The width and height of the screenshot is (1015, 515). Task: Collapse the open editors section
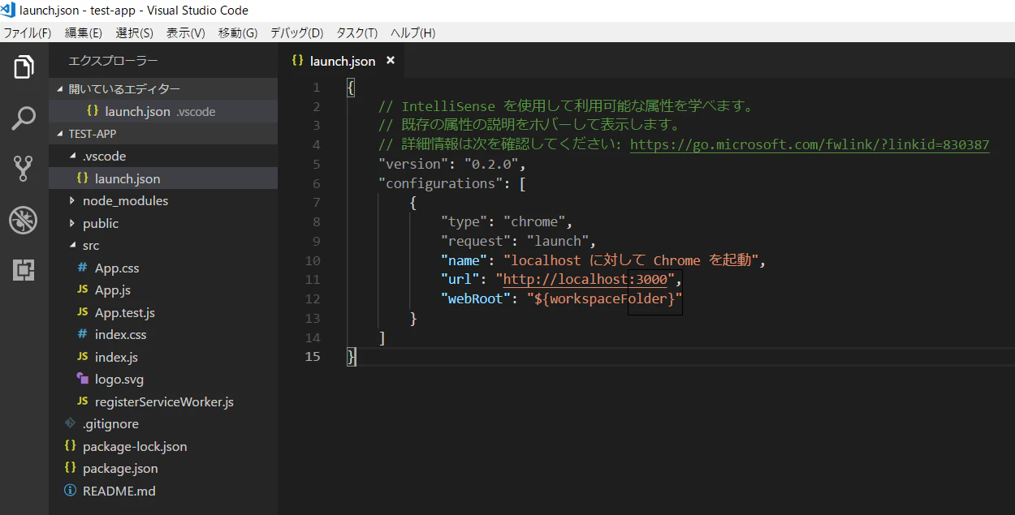point(59,89)
